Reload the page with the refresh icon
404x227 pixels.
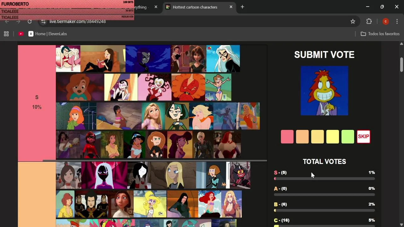click(x=30, y=21)
